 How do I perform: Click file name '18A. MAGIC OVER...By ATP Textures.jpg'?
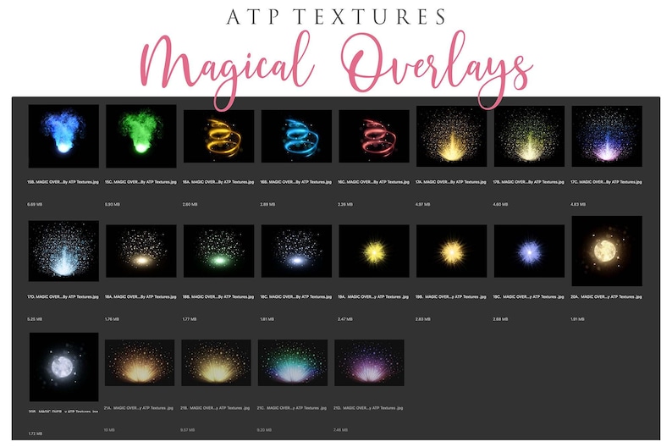click(140, 296)
